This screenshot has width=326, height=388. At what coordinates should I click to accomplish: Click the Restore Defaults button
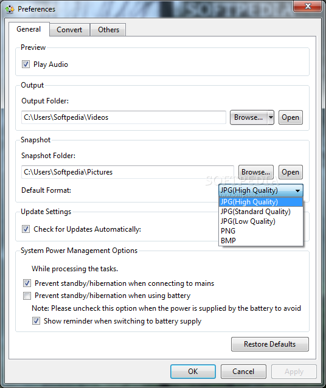[270, 344]
